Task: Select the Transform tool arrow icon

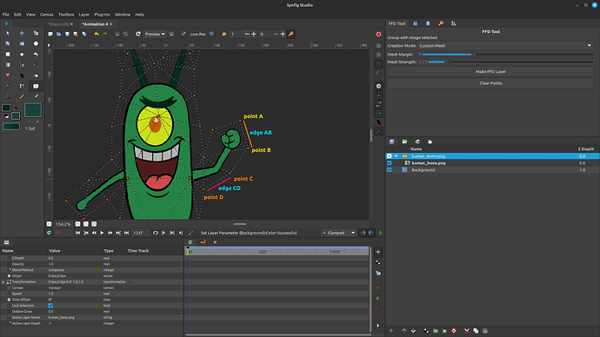Action: click(x=7, y=33)
